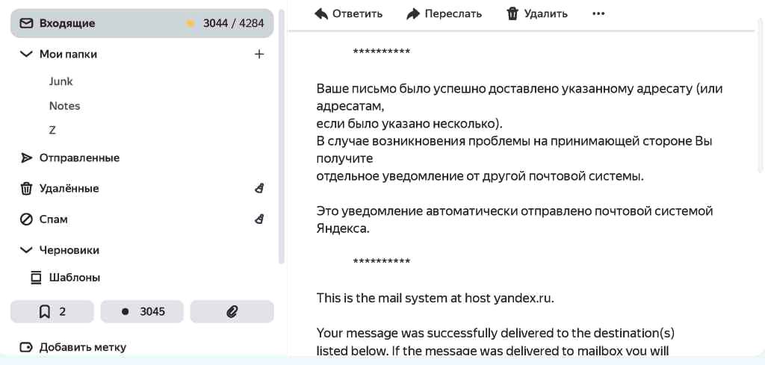Click the Add label link
This screenshot has height=365, width=765.
tap(82, 347)
